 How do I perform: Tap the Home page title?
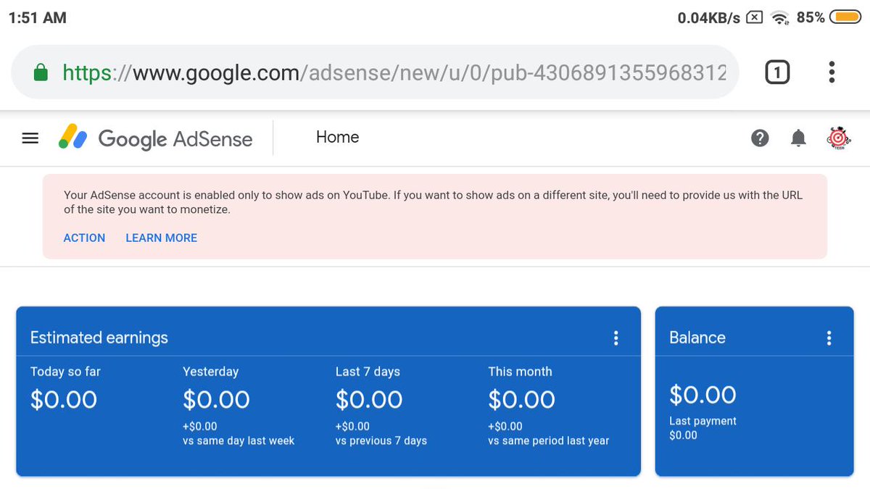coord(337,137)
